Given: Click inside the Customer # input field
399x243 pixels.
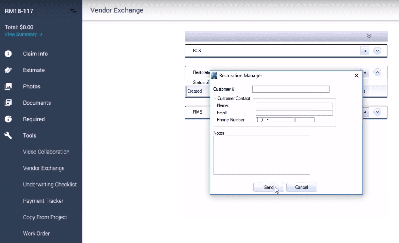Looking at the screenshot, I should tap(290, 89).
